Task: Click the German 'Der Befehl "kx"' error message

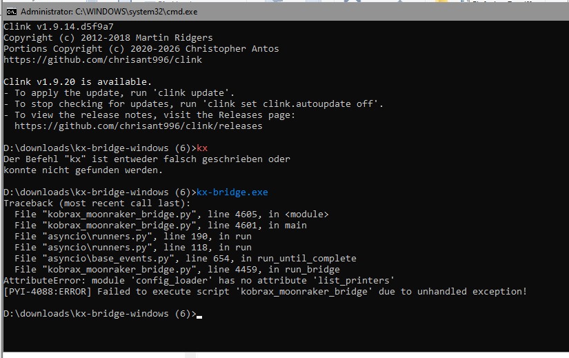Action: [x=147, y=164]
